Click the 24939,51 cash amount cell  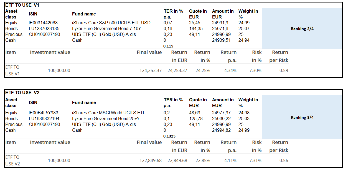coord(221,40)
